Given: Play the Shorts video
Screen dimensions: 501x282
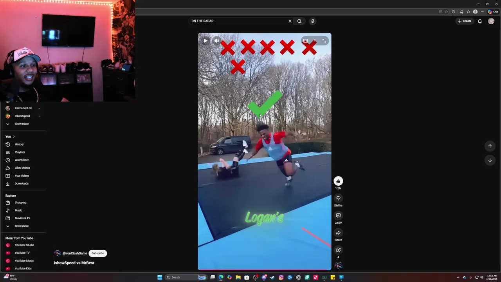Looking at the screenshot, I should pos(206,41).
